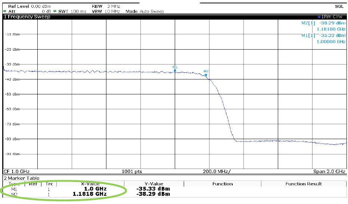Viewport: 348px width, 204px height.
Task: Select the 2 Marker Table title bar
Action: click(x=21, y=178)
